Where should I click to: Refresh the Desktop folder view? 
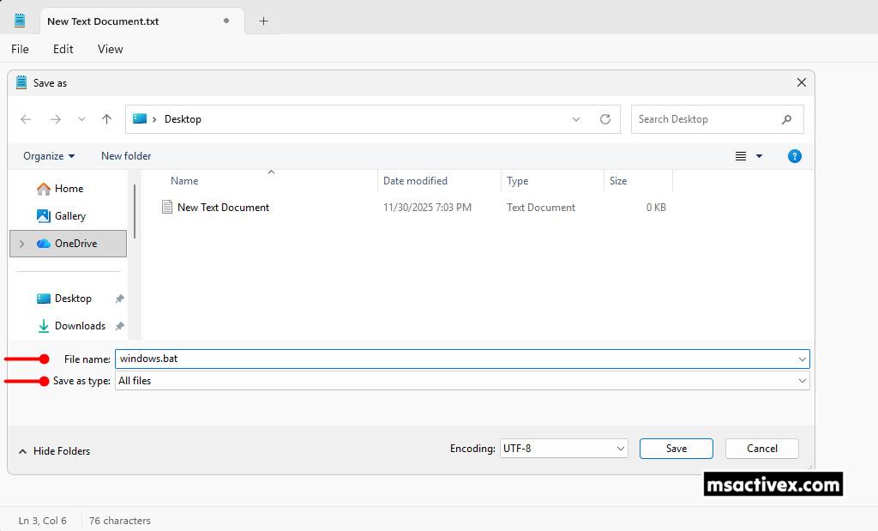605,119
